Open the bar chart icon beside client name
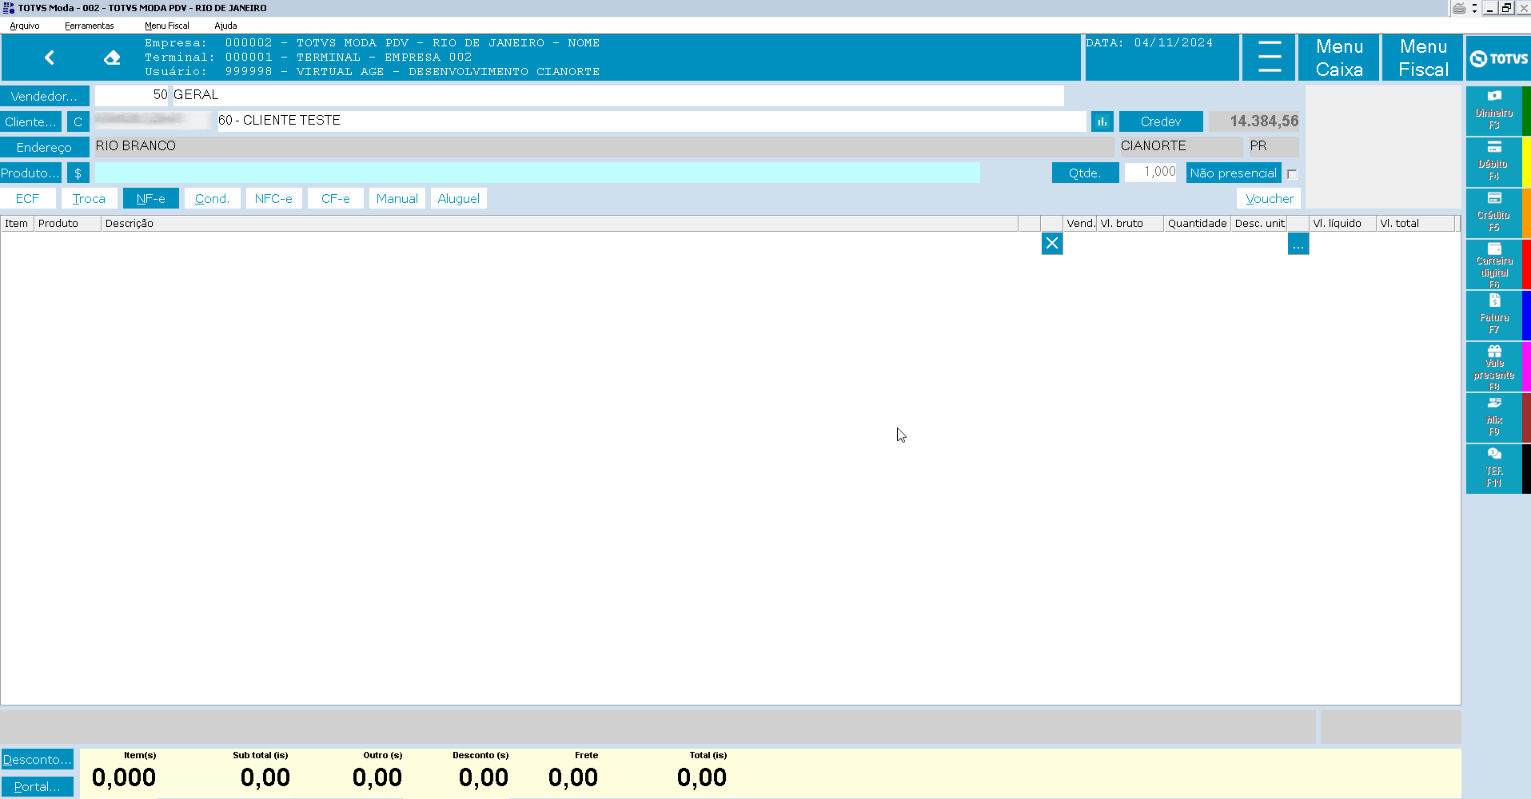Viewport: 1531px width, 799px height. (1102, 121)
